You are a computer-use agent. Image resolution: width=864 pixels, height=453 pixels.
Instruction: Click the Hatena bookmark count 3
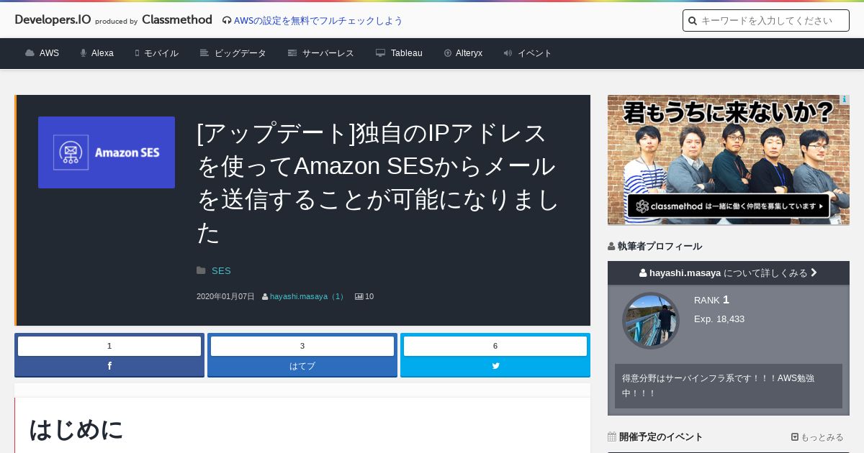coord(302,346)
